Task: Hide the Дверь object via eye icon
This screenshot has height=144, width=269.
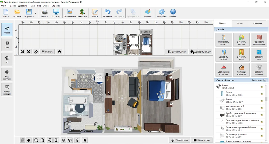Action: point(261,94)
